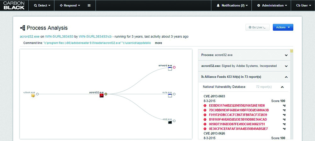This screenshot has height=141, width=315.
Task: Select the acrord32.exe Adobe icon
Action: (102, 96)
